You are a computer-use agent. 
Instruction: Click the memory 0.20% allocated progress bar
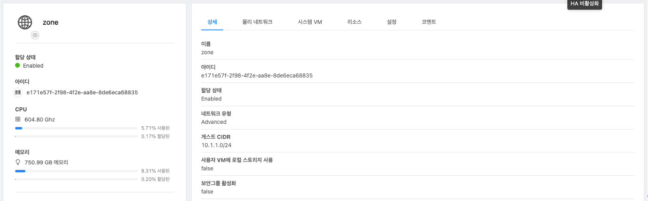pyautogui.click(x=76, y=179)
